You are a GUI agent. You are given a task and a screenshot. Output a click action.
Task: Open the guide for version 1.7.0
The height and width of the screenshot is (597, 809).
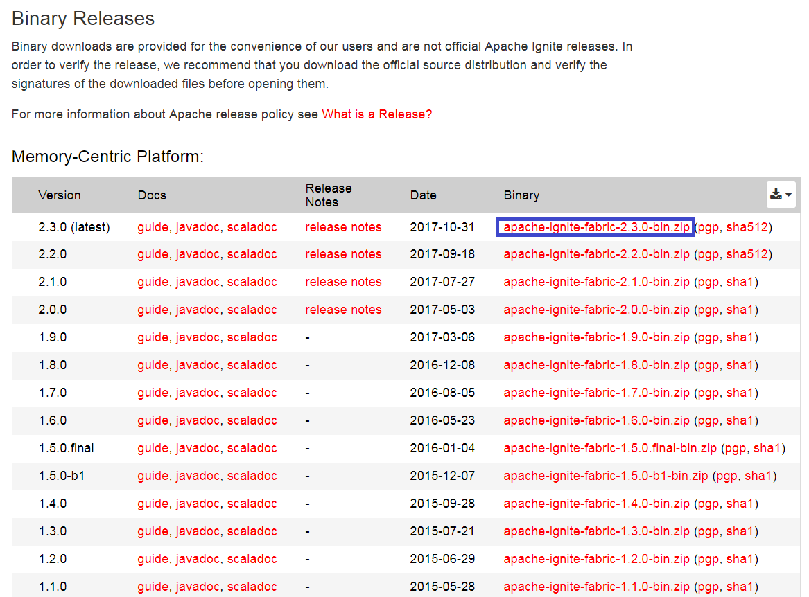click(153, 393)
